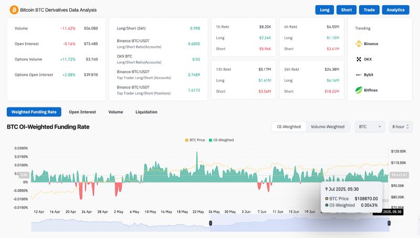Open the Volume tab

[115, 112]
